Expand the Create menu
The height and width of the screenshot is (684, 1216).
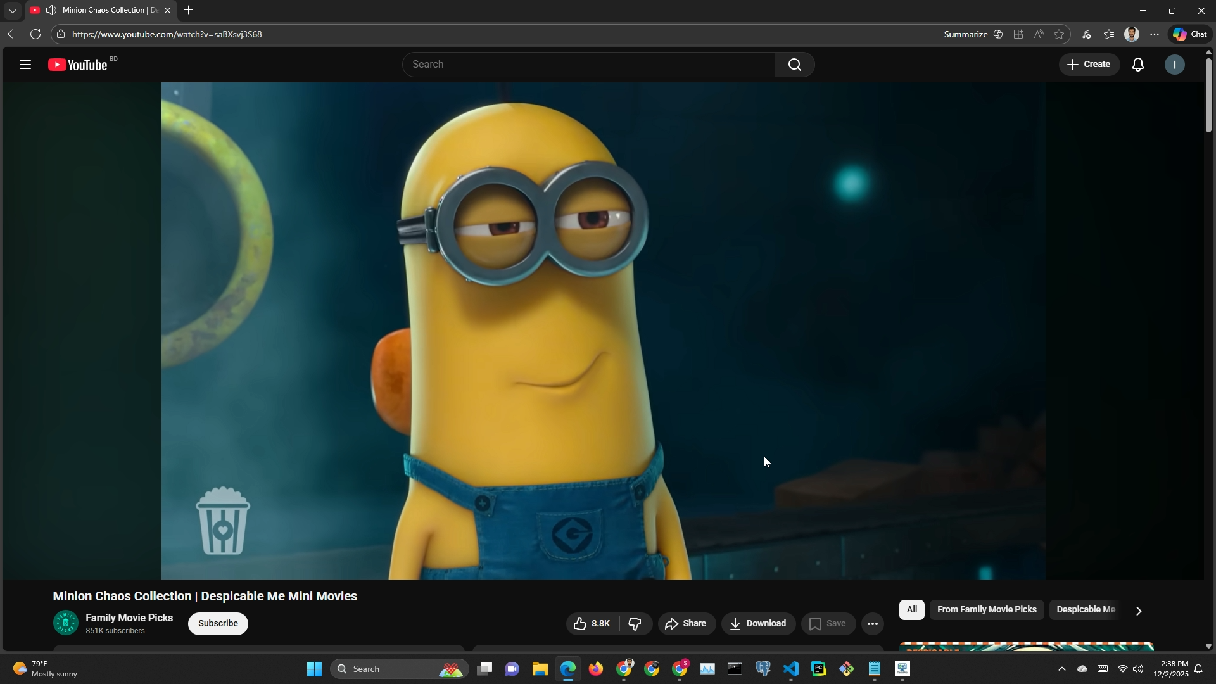click(x=1089, y=65)
